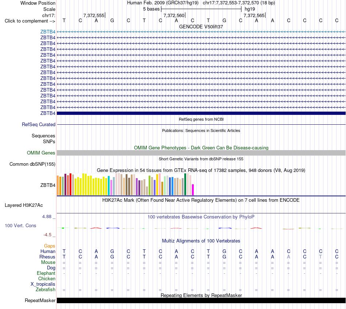Open the OMIM Gene Phenotypes track title
346x309 pixels.
coord(201,148)
